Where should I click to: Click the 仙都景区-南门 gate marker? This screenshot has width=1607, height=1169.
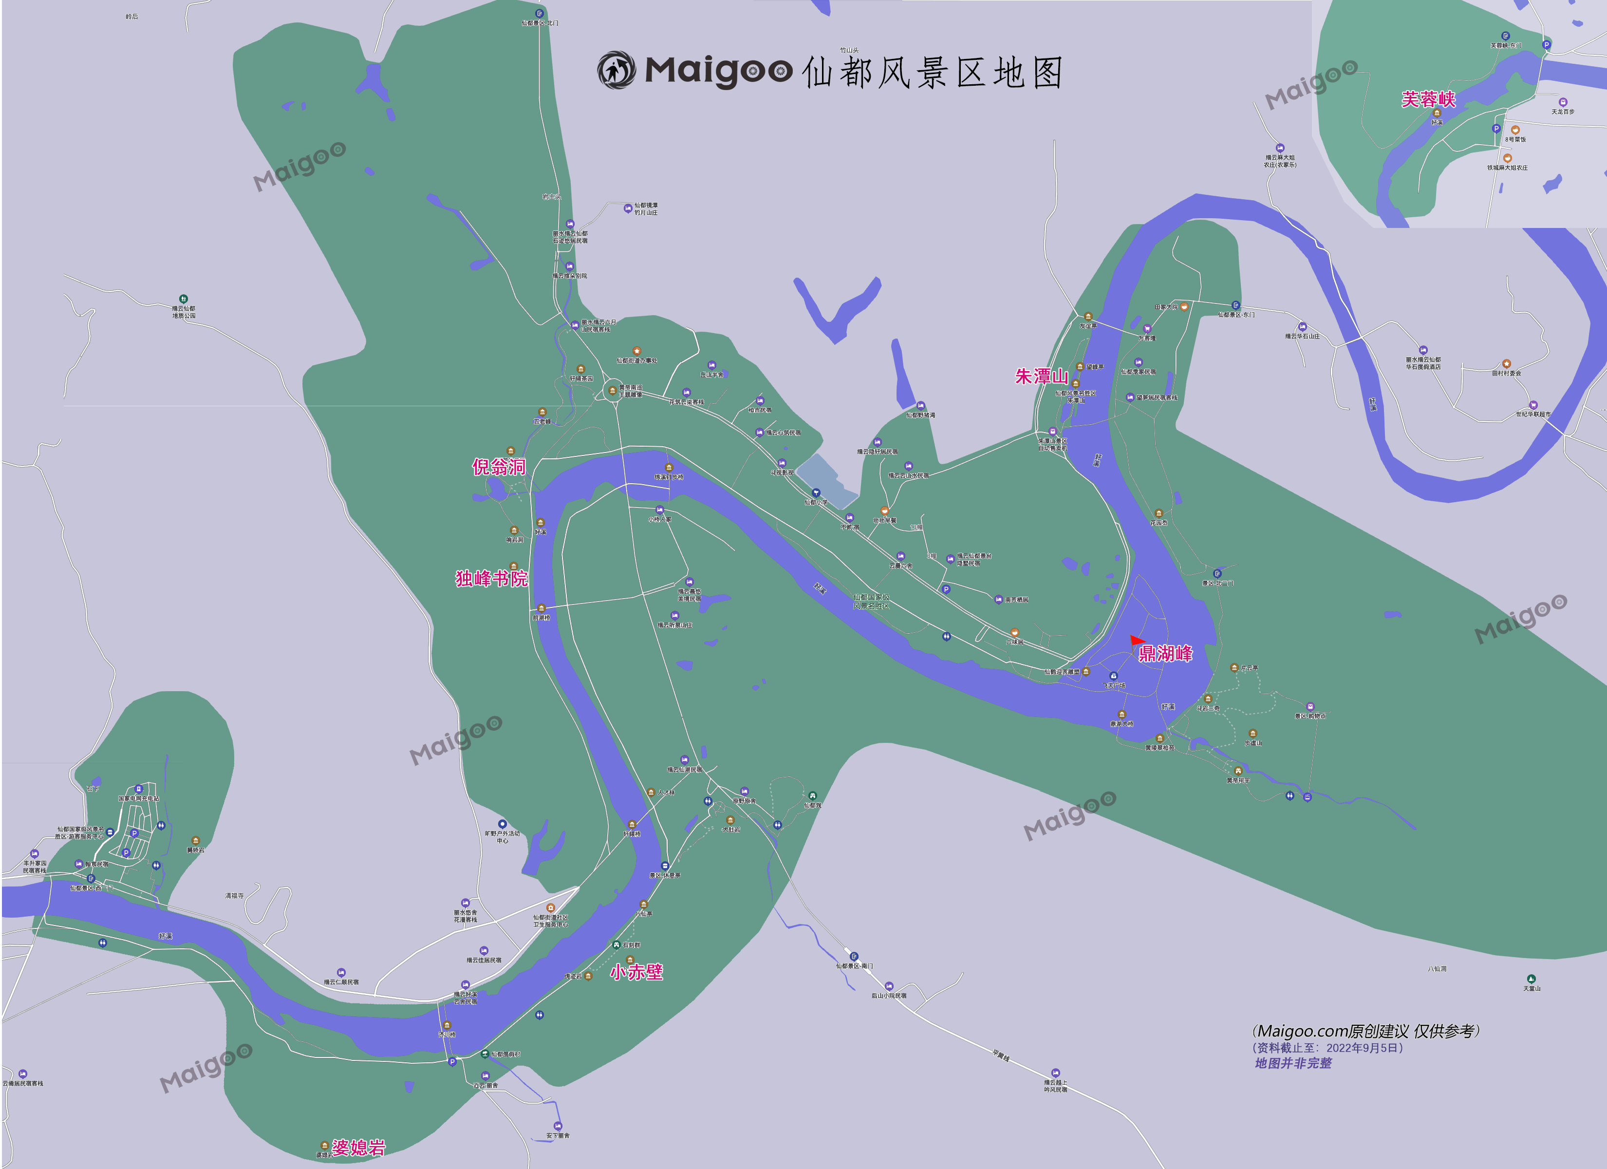tap(854, 956)
